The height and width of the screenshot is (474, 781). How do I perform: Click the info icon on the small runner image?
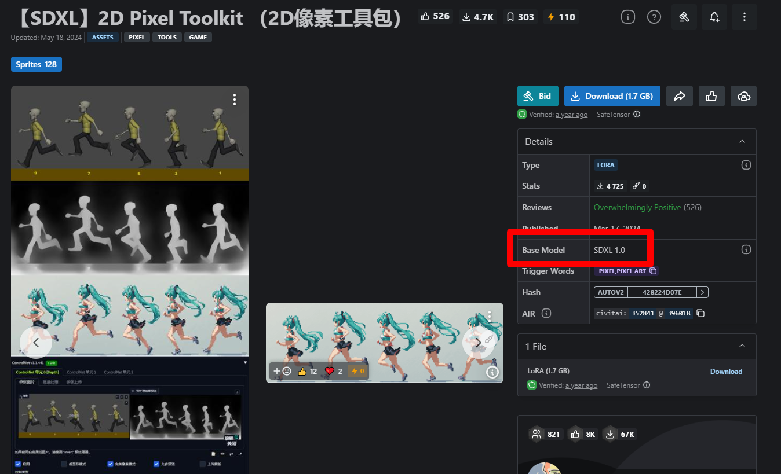click(492, 372)
